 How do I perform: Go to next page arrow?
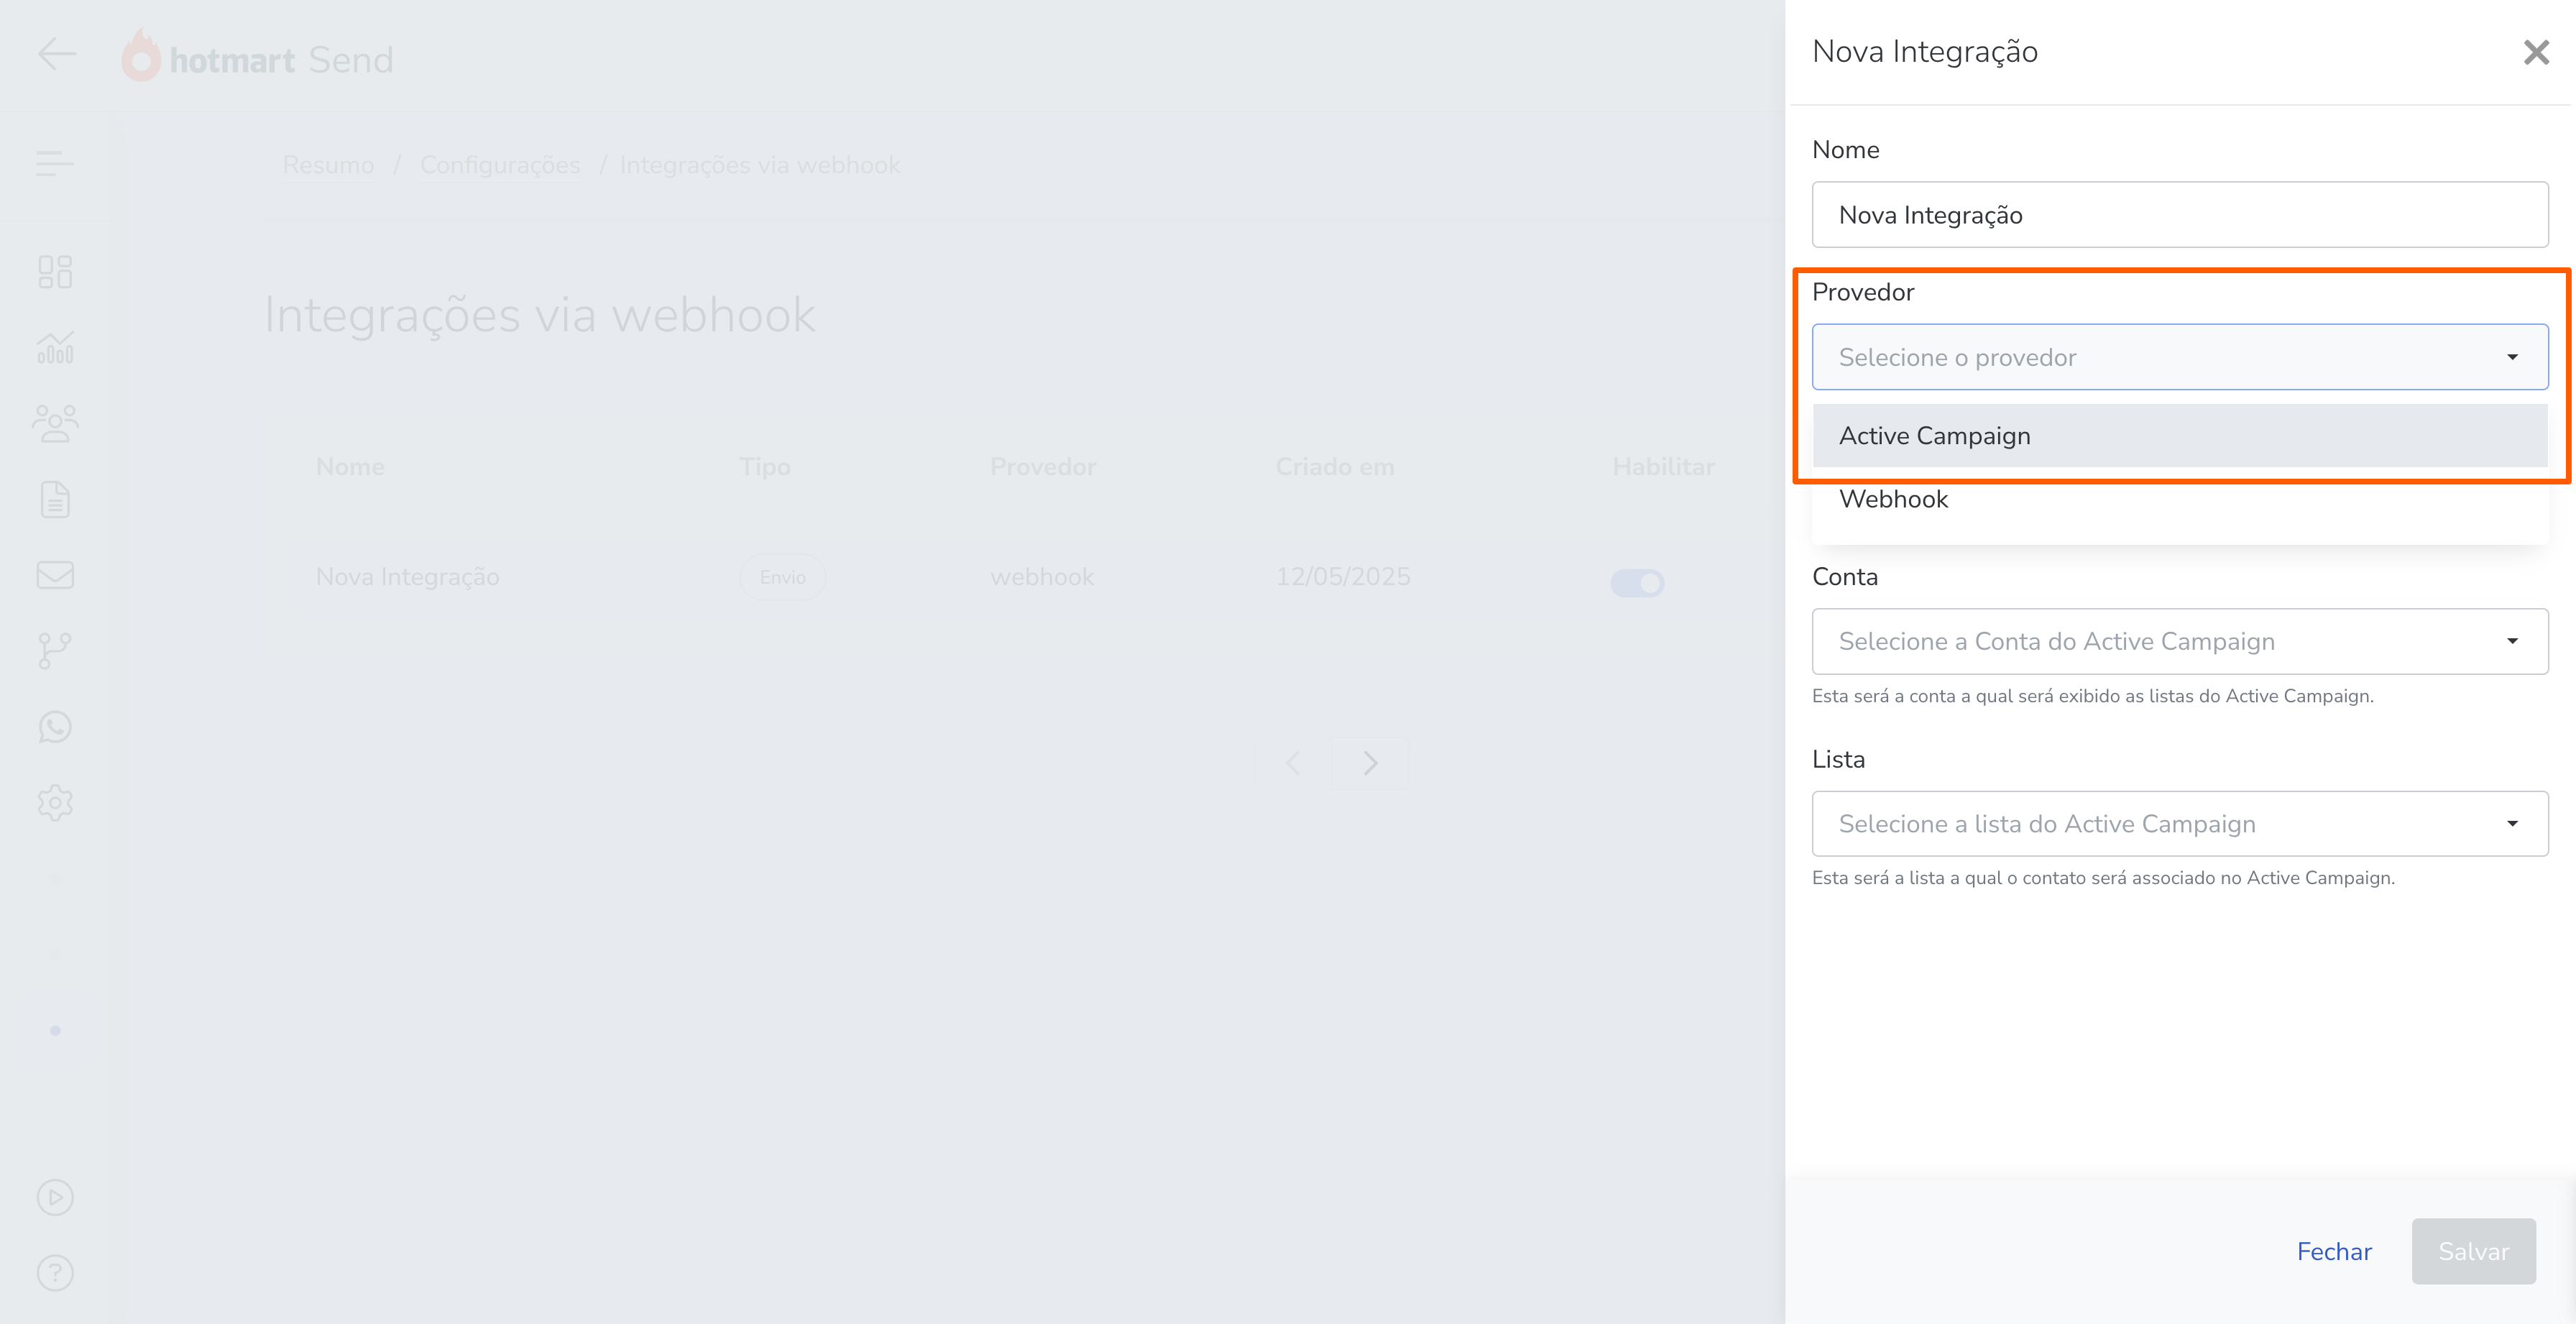click(x=1371, y=763)
